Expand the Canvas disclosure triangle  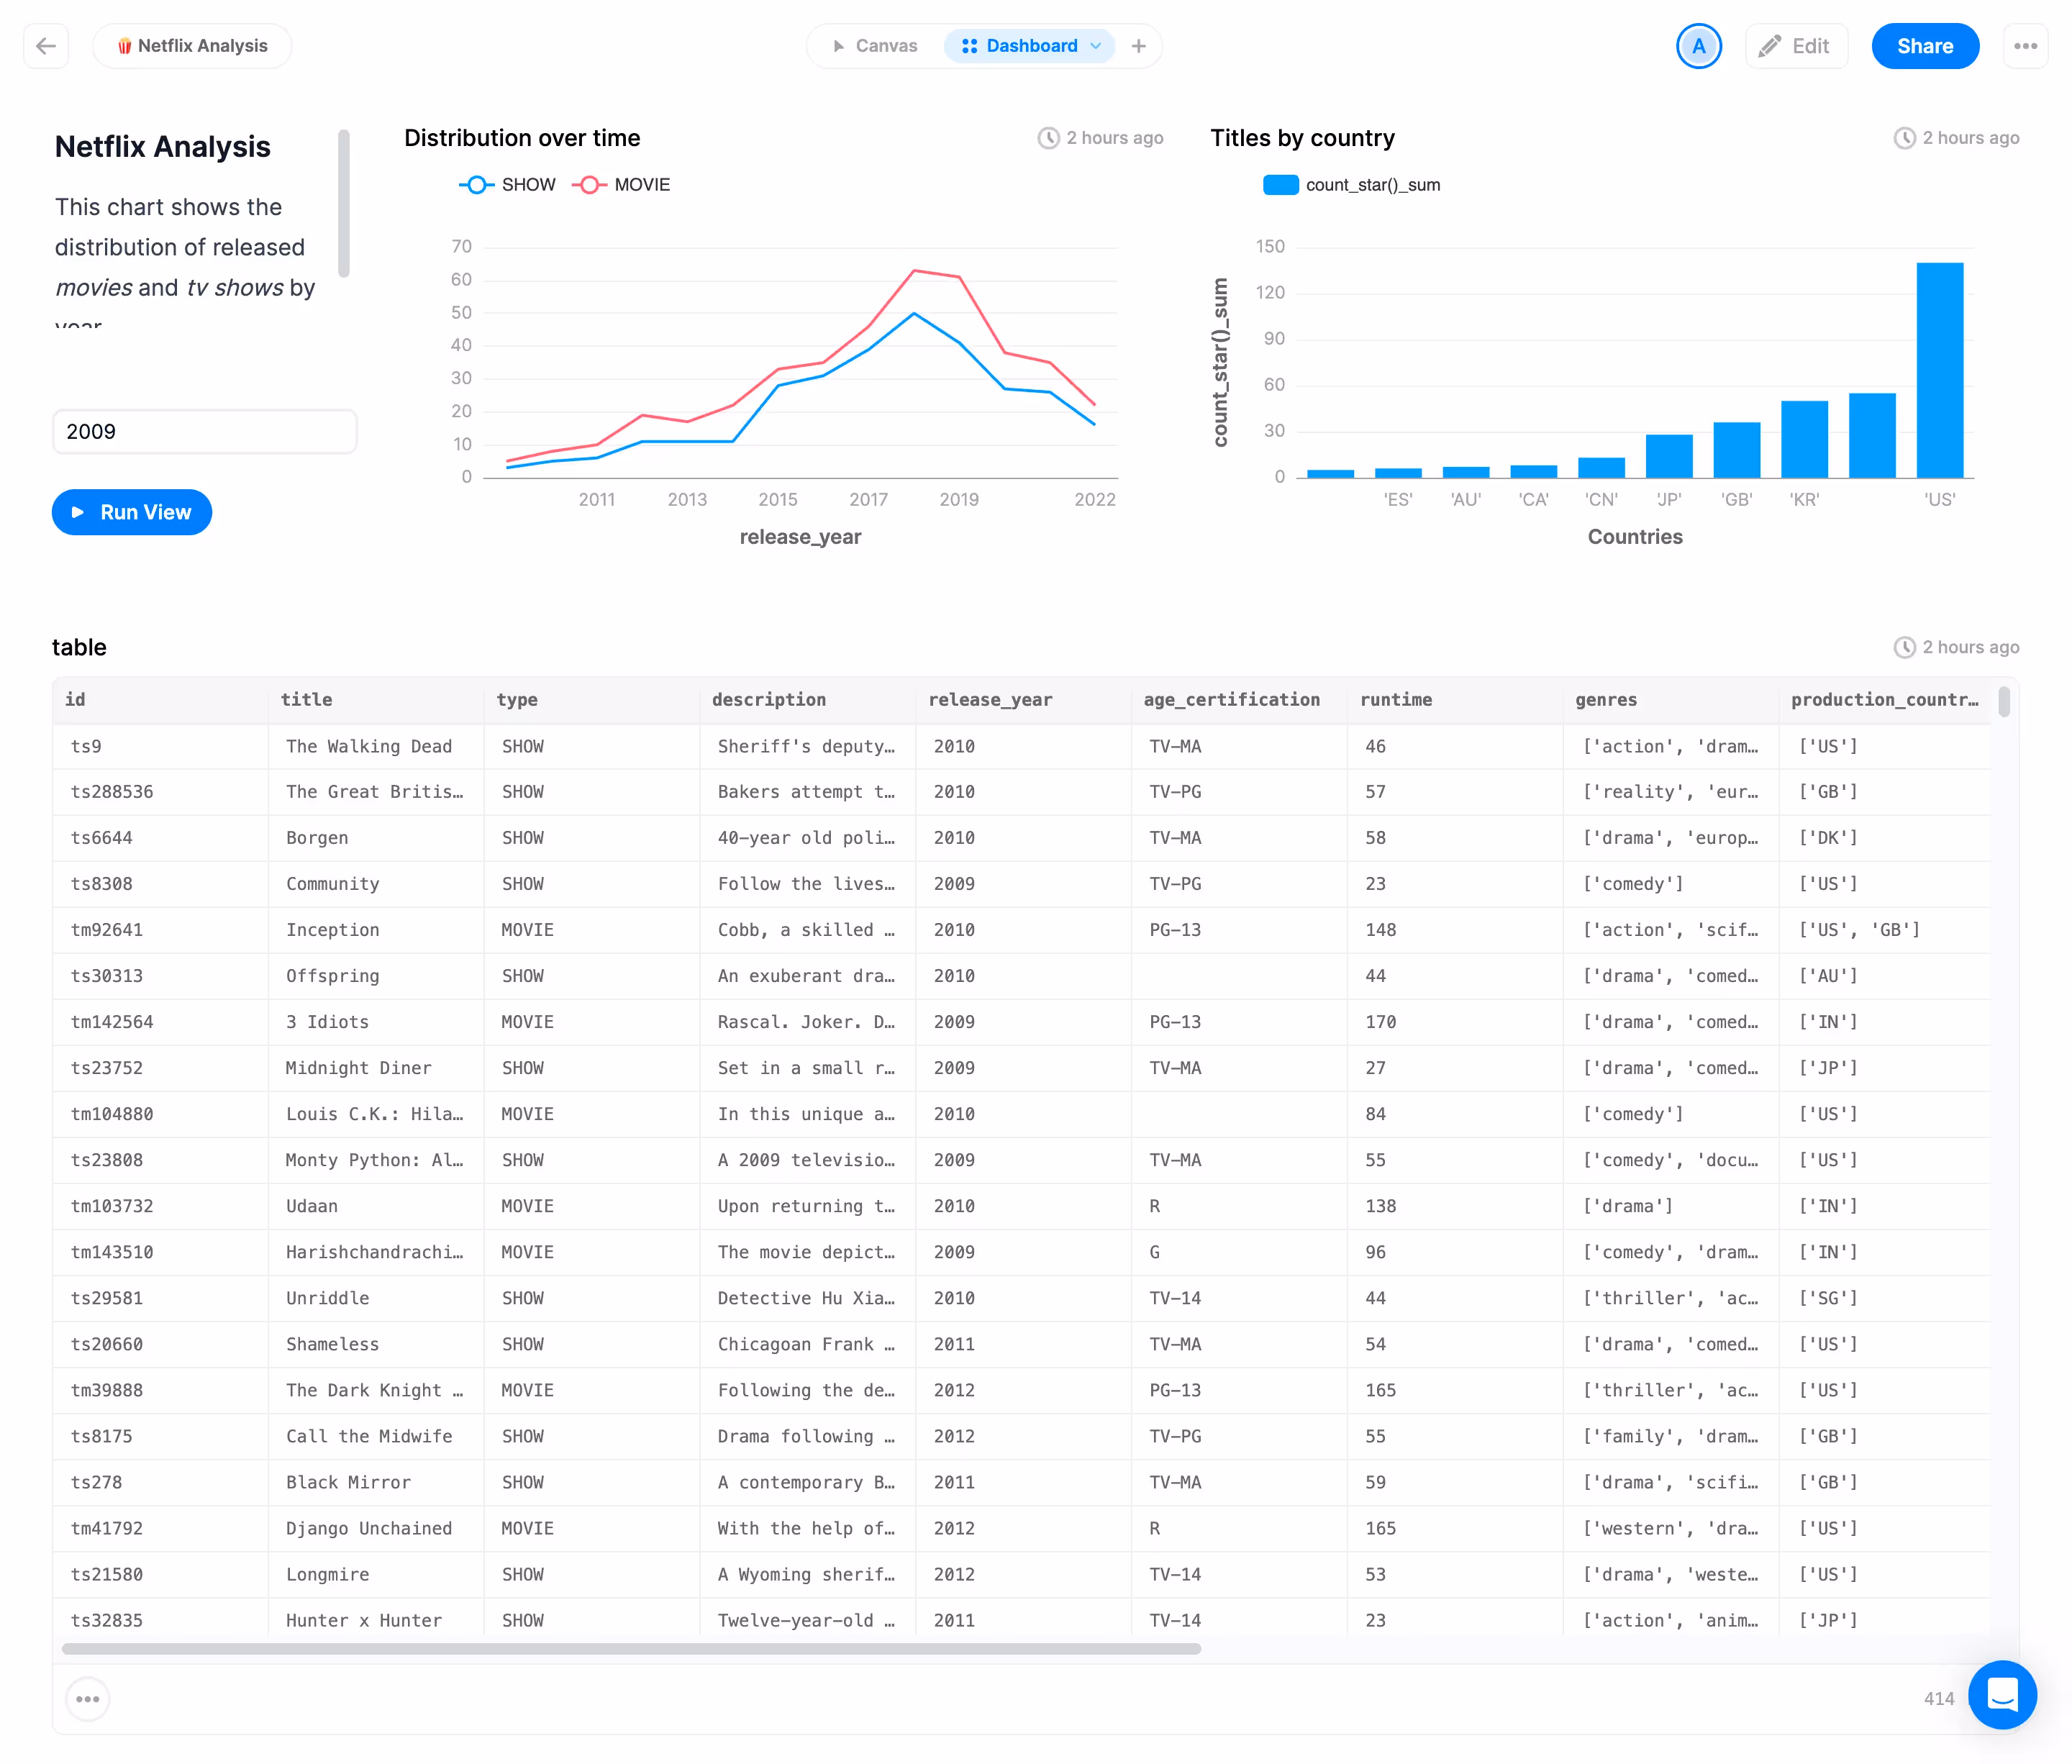(x=840, y=45)
